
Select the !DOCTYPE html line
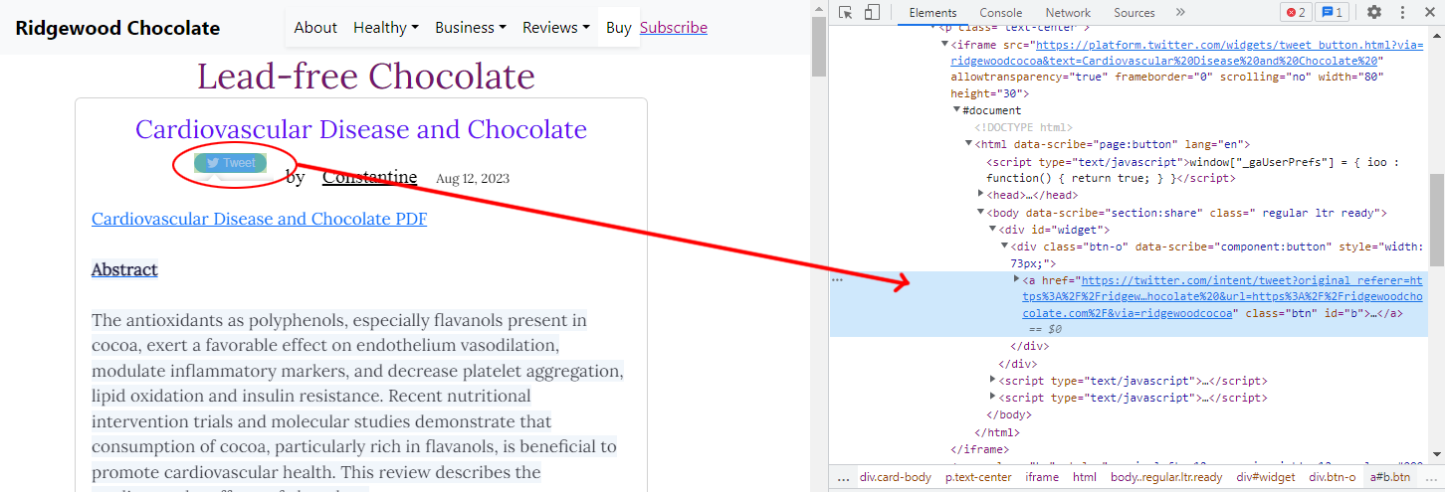pos(1023,127)
